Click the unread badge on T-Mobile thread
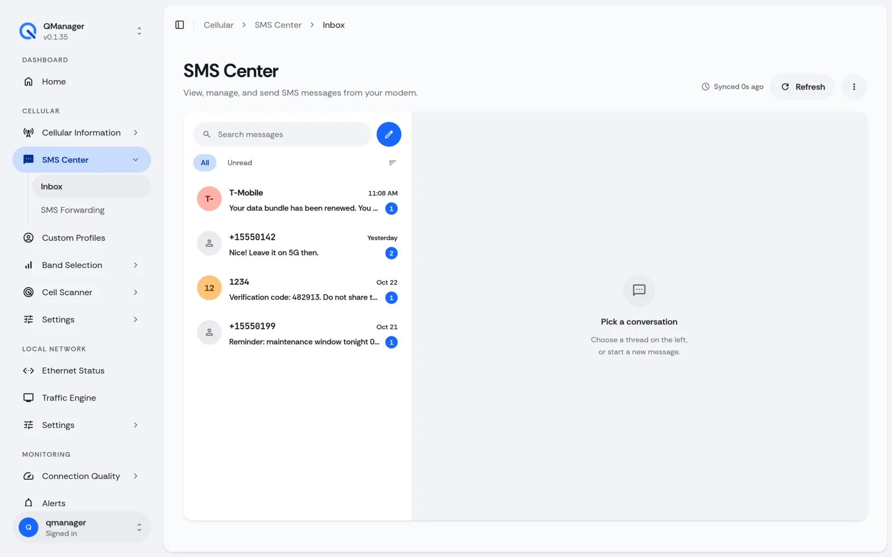The height and width of the screenshot is (557, 892). click(391, 208)
